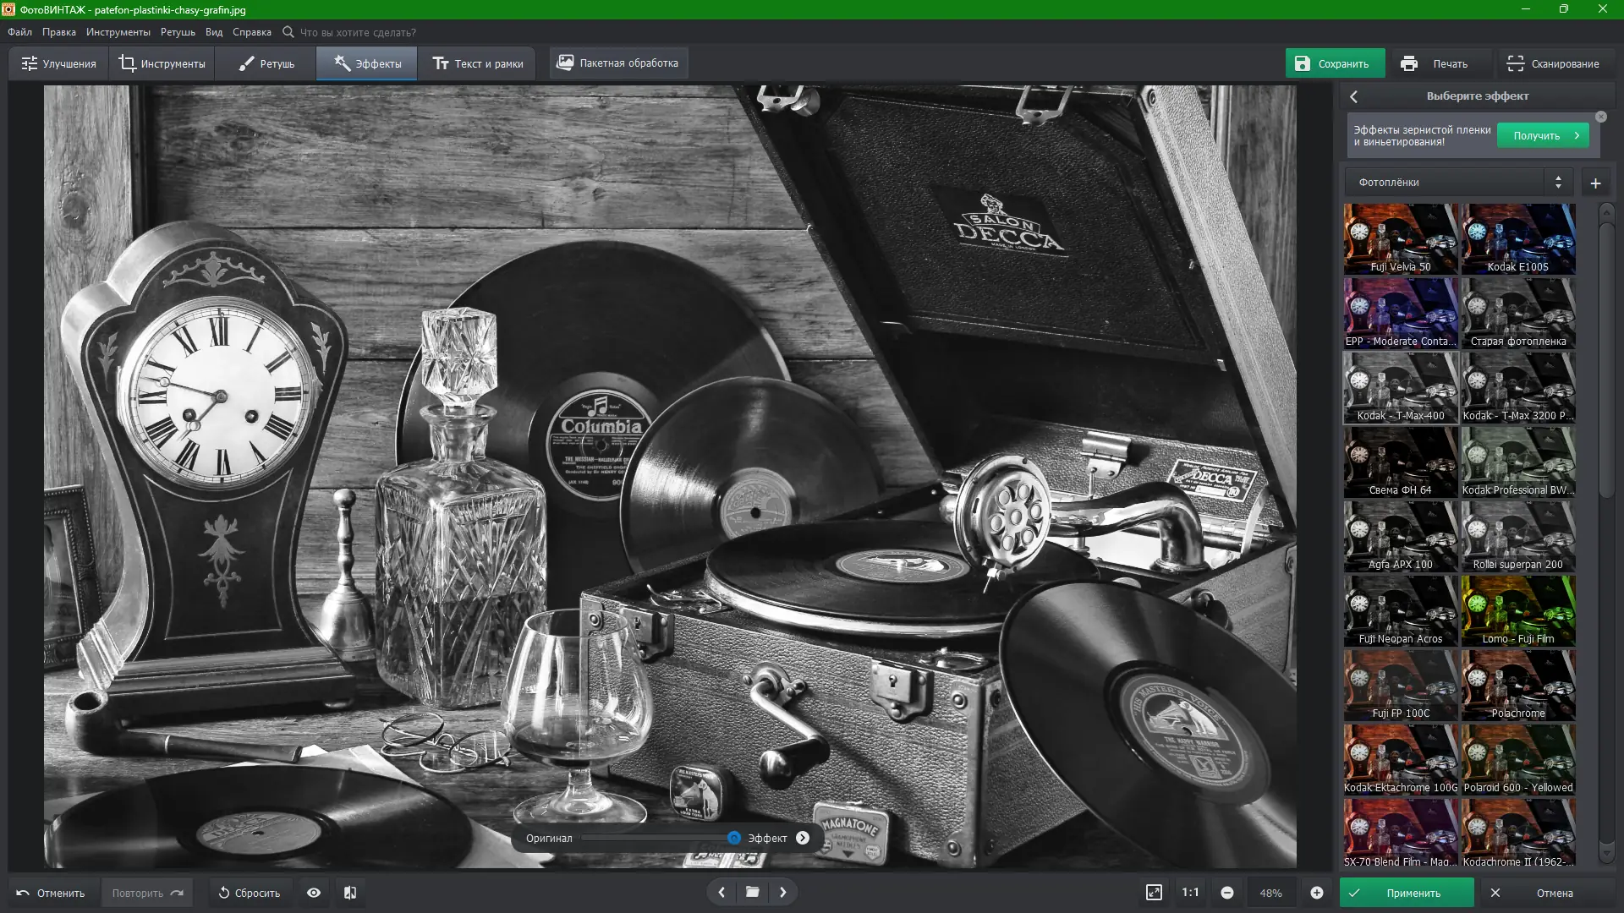Click the Применить button

pos(1407,893)
